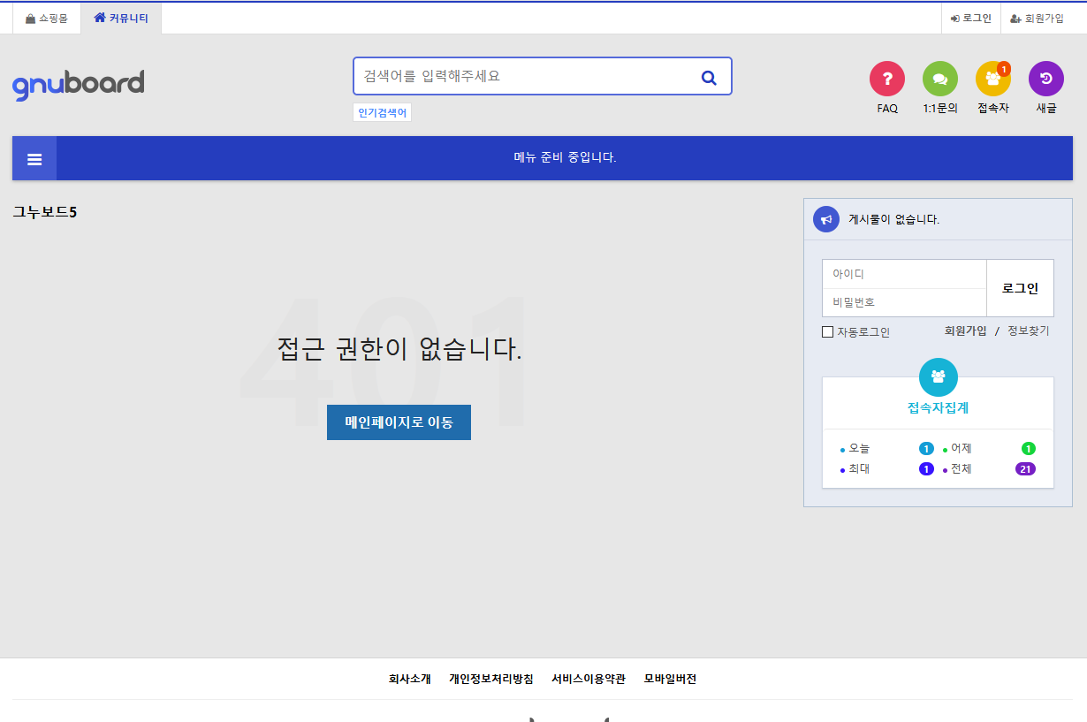Switch to the 쇼핑몰 tab
This screenshot has height=722, width=1087.
[x=47, y=17]
